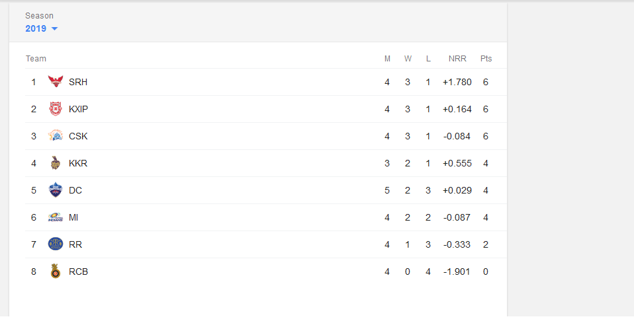Click the CSK team logo

56,136
